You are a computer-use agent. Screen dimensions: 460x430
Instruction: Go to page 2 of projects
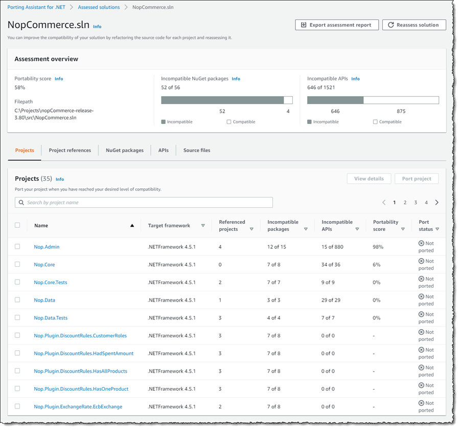point(405,203)
